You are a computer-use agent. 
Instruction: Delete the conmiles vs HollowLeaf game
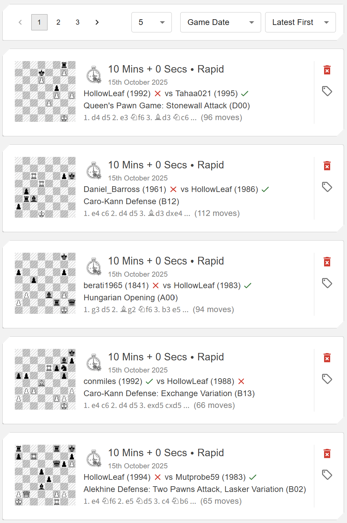tap(327, 358)
